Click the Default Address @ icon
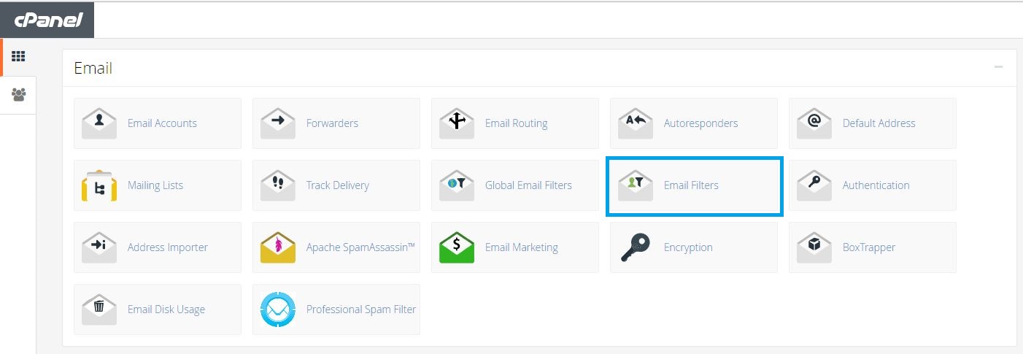This screenshot has width=1023, height=354. [814, 123]
